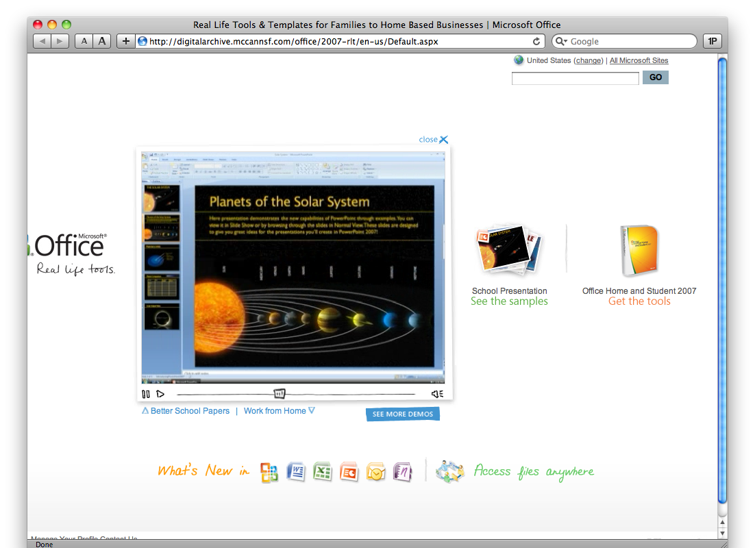The height and width of the screenshot is (548, 755).
Task: Click the Access files anywhere people icon
Action: [x=449, y=471]
